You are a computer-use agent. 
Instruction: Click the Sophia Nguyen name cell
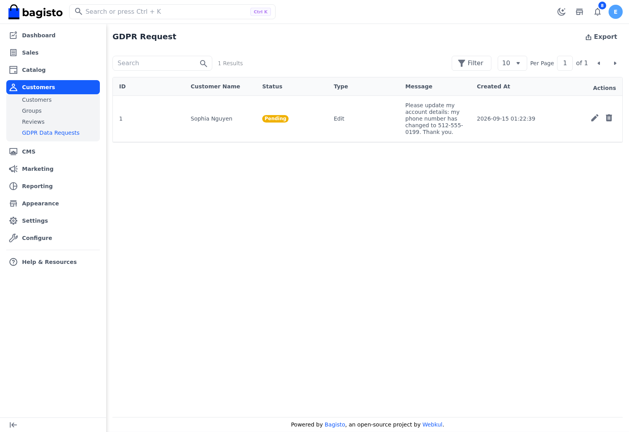coord(212,119)
